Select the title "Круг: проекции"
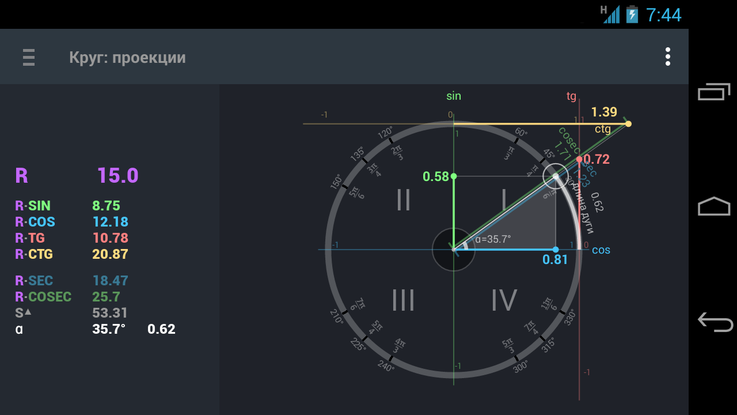 tap(127, 58)
